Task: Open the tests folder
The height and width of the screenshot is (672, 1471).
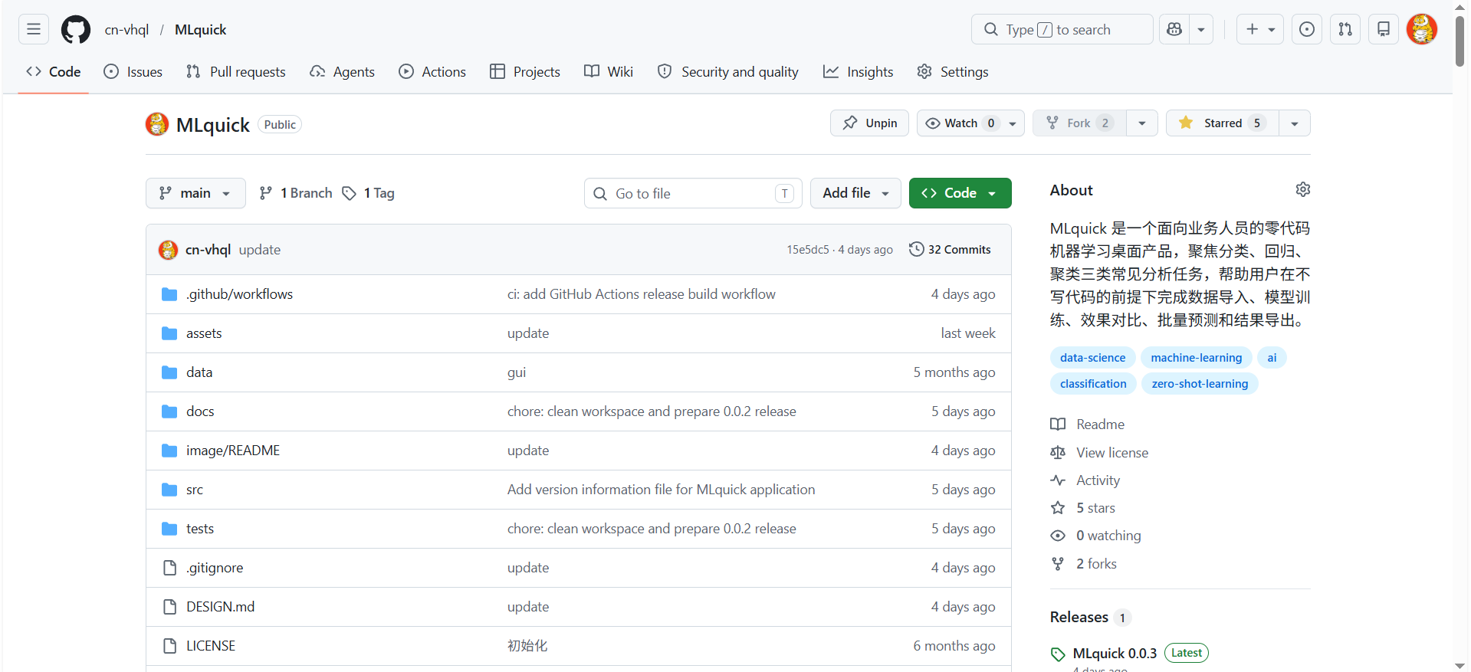Action: point(200,529)
